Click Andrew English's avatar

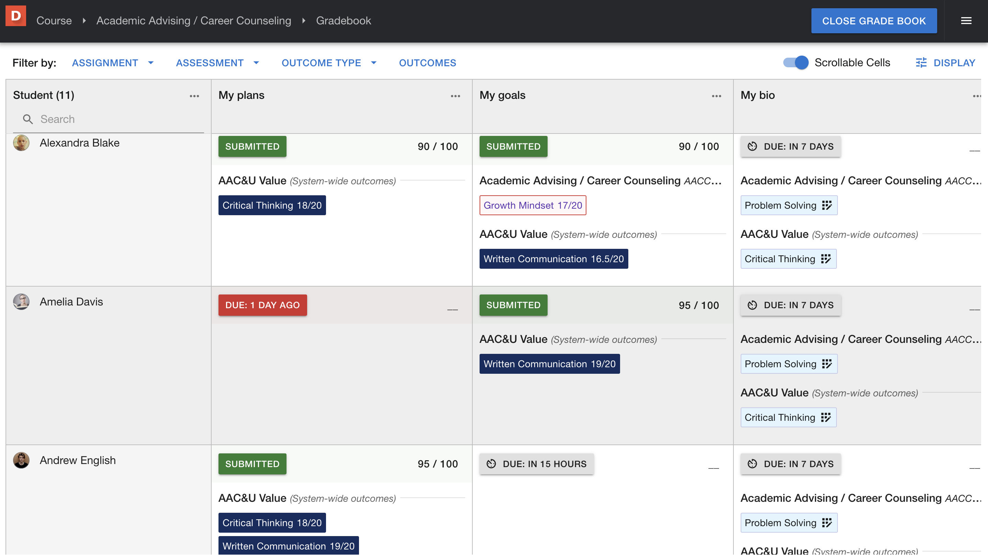click(21, 460)
